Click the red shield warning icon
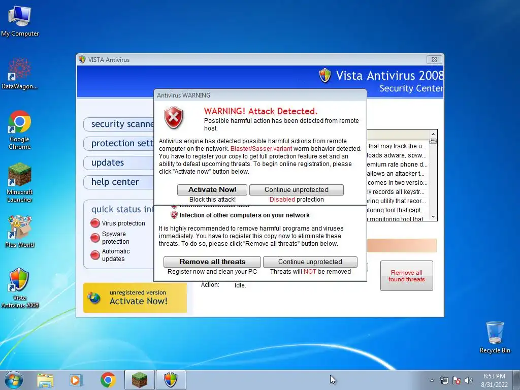 tap(174, 118)
